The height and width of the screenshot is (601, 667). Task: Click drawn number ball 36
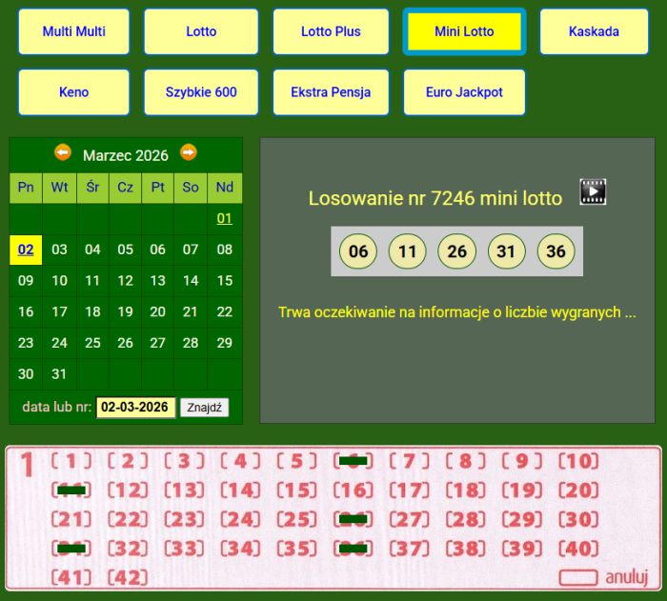click(x=556, y=251)
